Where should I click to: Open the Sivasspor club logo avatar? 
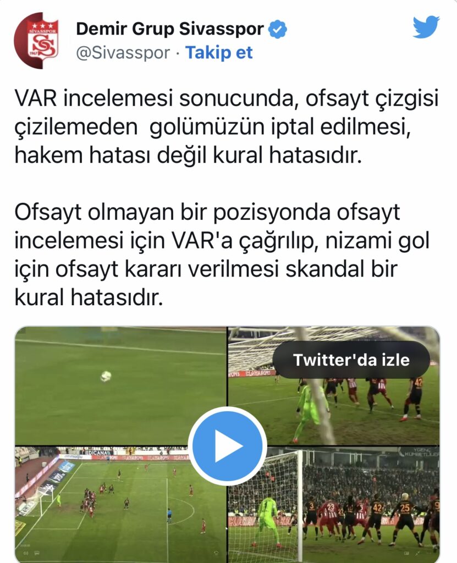pos(36,40)
